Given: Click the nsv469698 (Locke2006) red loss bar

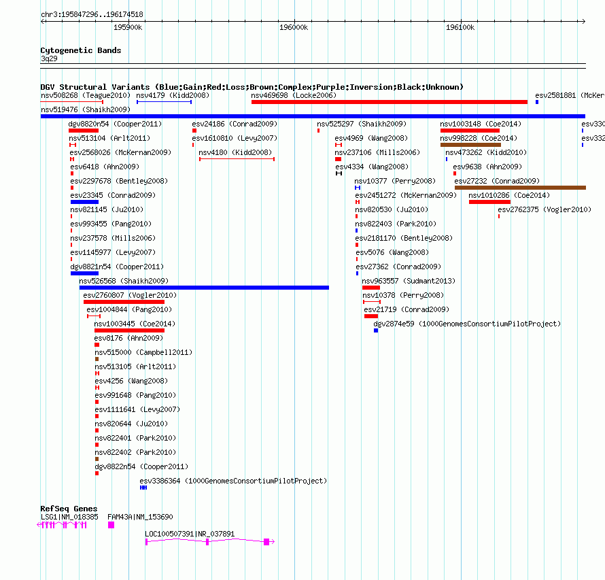Looking at the screenshot, I should pos(390,102).
